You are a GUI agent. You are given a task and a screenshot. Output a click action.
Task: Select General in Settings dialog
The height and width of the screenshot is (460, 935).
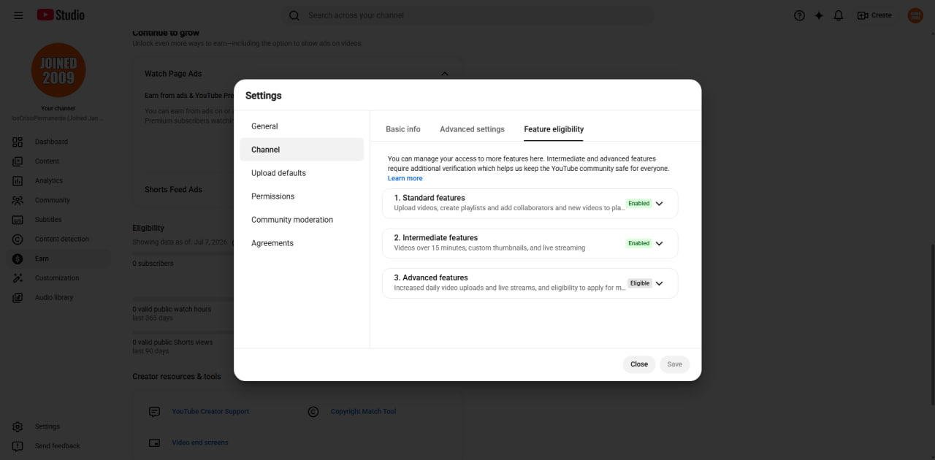tap(302, 126)
